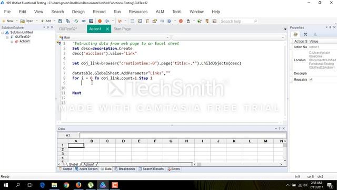Open the tab list dropdown arrow at the editor's right

[x=285, y=29]
